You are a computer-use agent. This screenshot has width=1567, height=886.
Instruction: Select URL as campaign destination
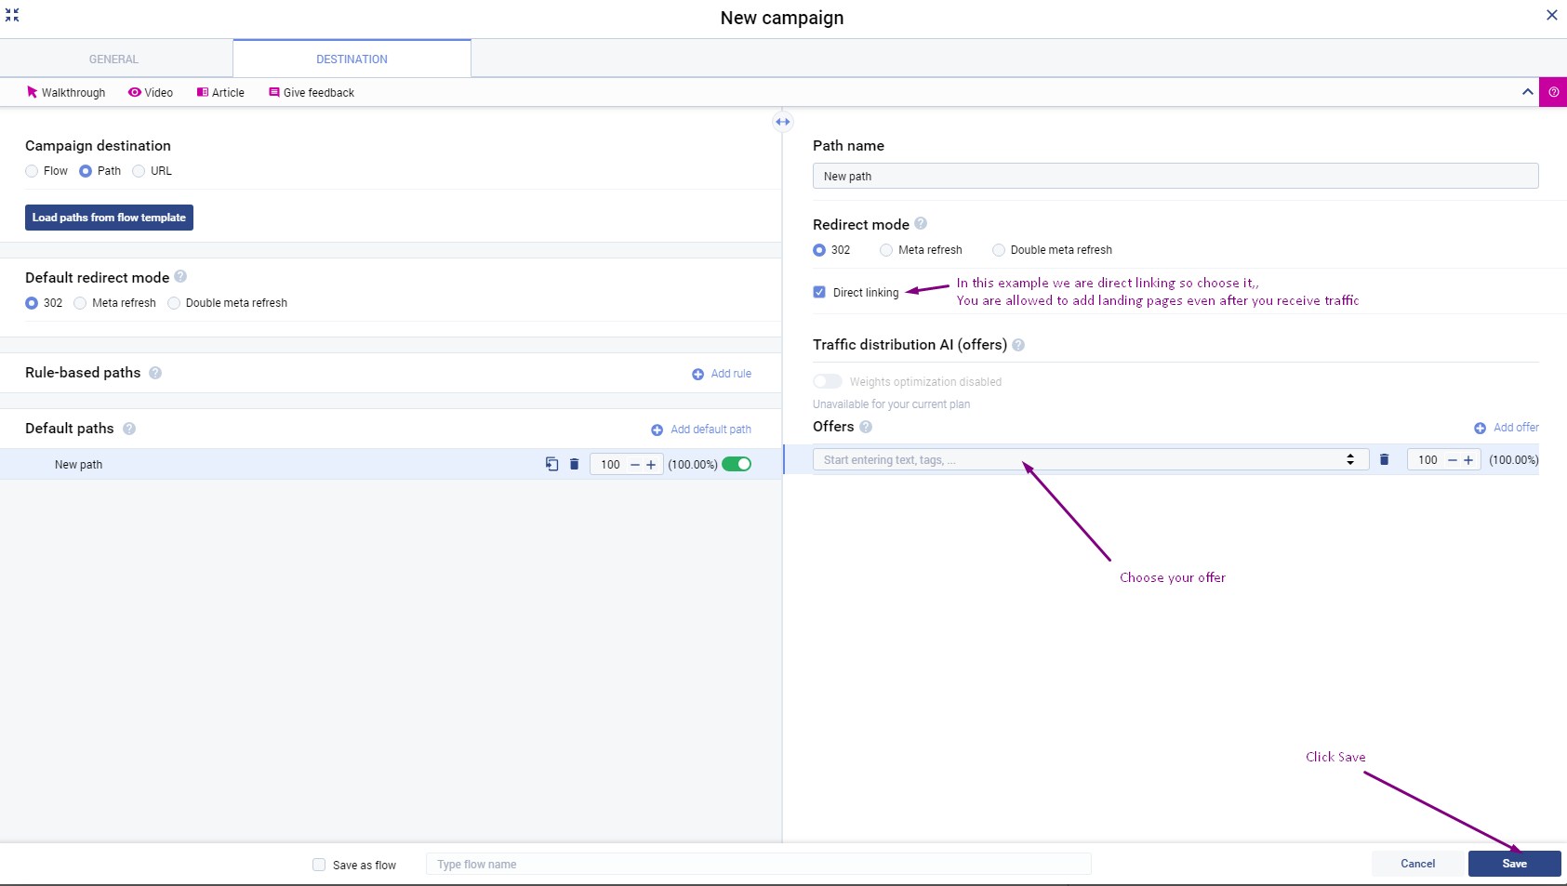point(139,171)
